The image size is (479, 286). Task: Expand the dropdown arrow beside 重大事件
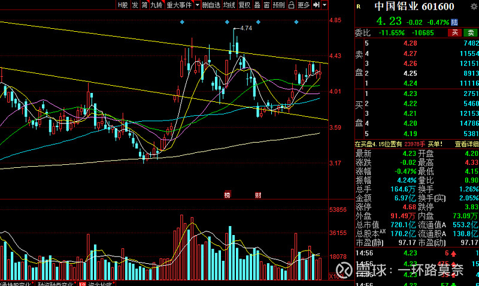click(198, 5)
